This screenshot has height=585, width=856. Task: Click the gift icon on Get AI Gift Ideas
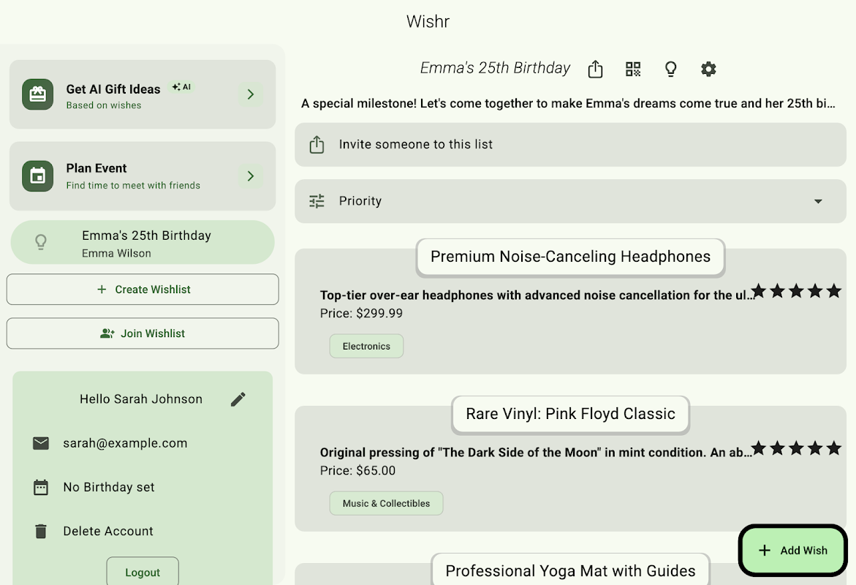pos(37,94)
